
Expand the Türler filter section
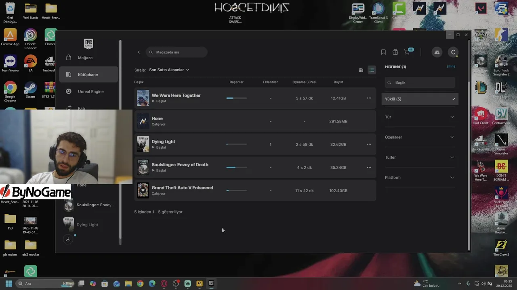coord(420,157)
